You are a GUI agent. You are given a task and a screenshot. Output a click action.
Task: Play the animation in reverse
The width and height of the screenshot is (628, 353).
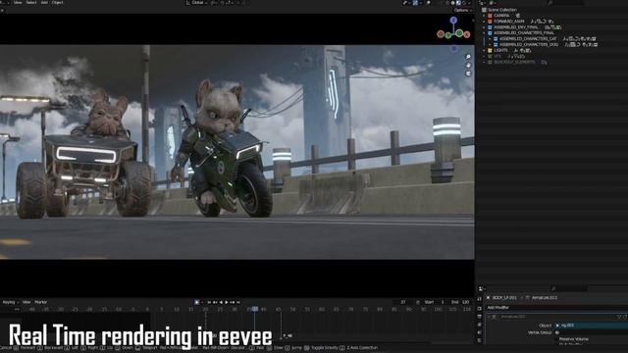tap(221, 302)
